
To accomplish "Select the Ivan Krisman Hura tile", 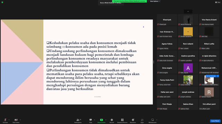I will (x=167, y=32).
